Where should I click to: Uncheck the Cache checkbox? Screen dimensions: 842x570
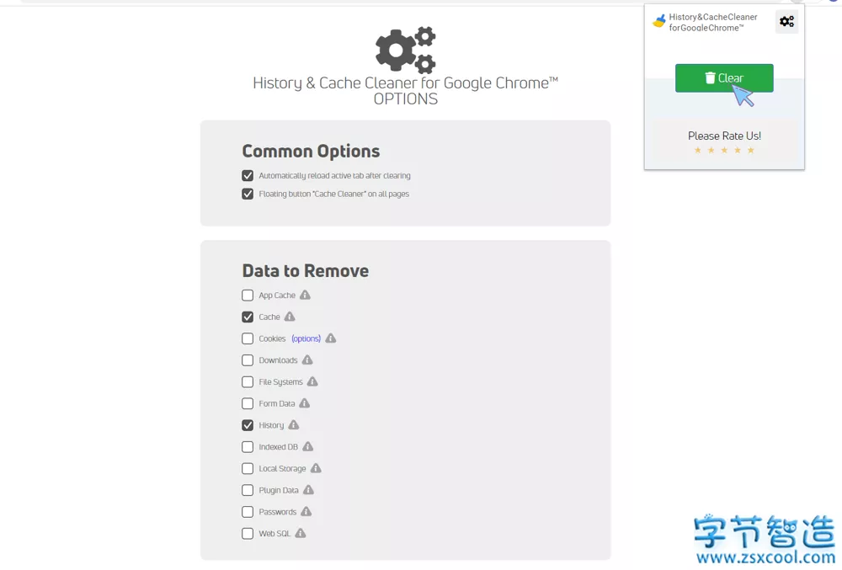click(x=248, y=317)
